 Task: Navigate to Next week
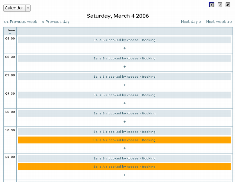pos(219,22)
